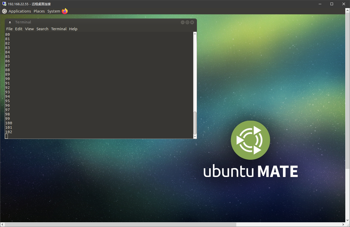
Task: Minimize the remote desktop connection window
Action: [320, 4]
